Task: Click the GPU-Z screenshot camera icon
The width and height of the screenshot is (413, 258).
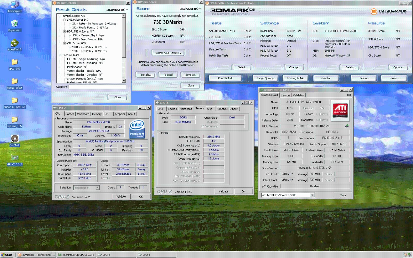Action: click(349, 95)
